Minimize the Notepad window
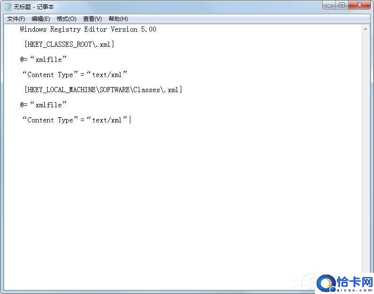 (x=329, y=5)
